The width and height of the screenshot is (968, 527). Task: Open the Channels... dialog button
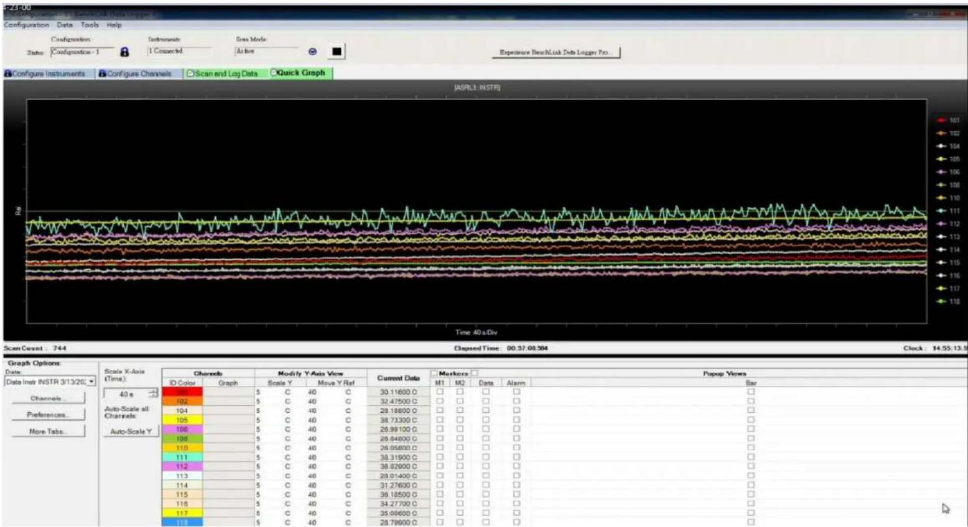(x=48, y=398)
